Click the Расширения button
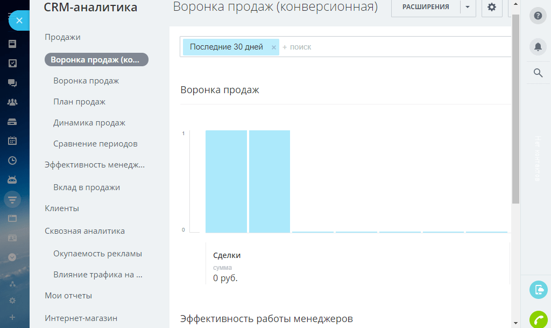551x328 pixels. [x=426, y=7]
